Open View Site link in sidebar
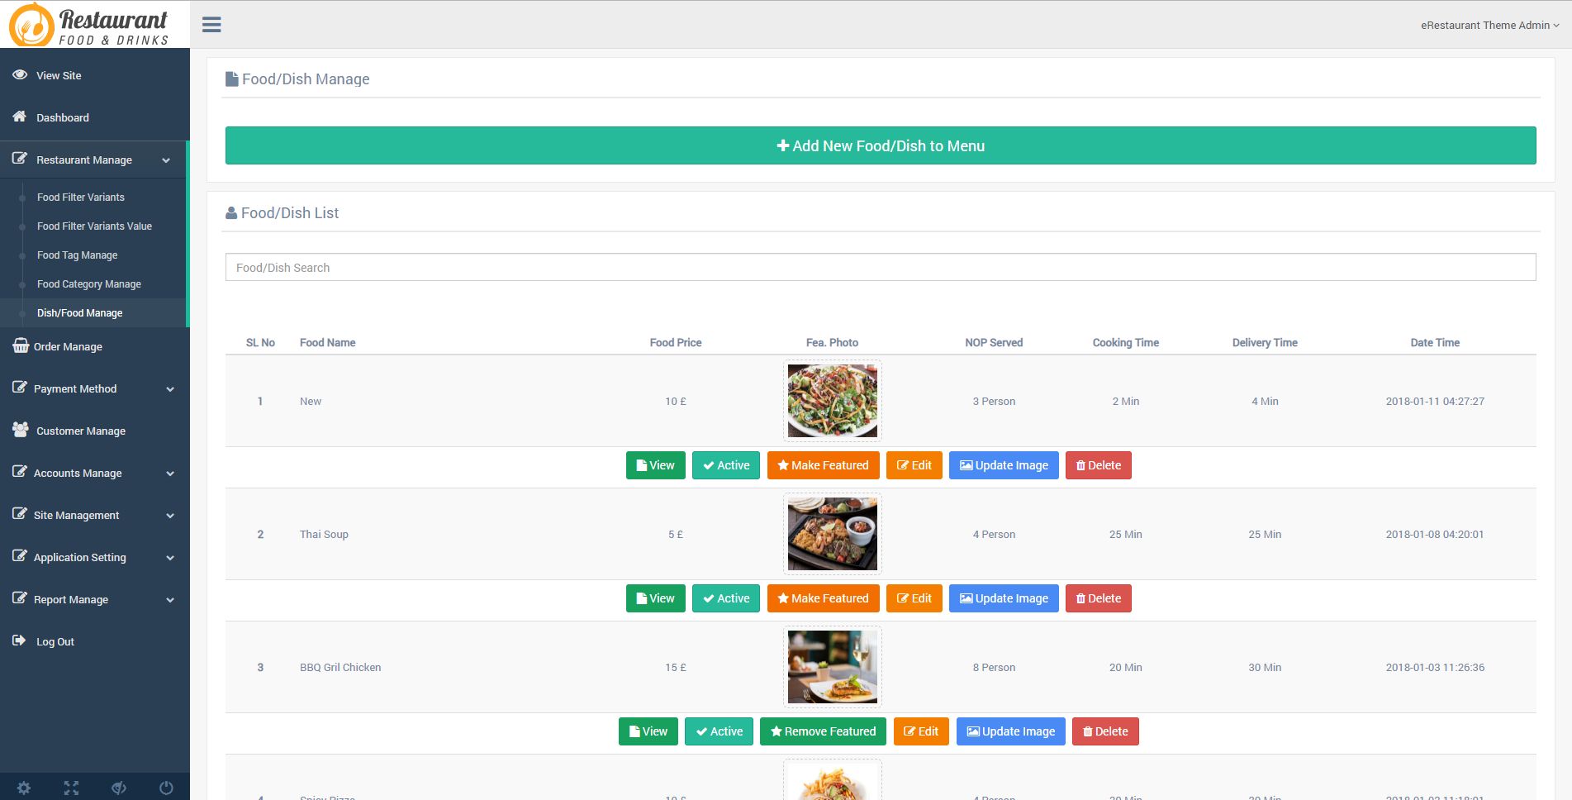1572x800 pixels. click(59, 75)
